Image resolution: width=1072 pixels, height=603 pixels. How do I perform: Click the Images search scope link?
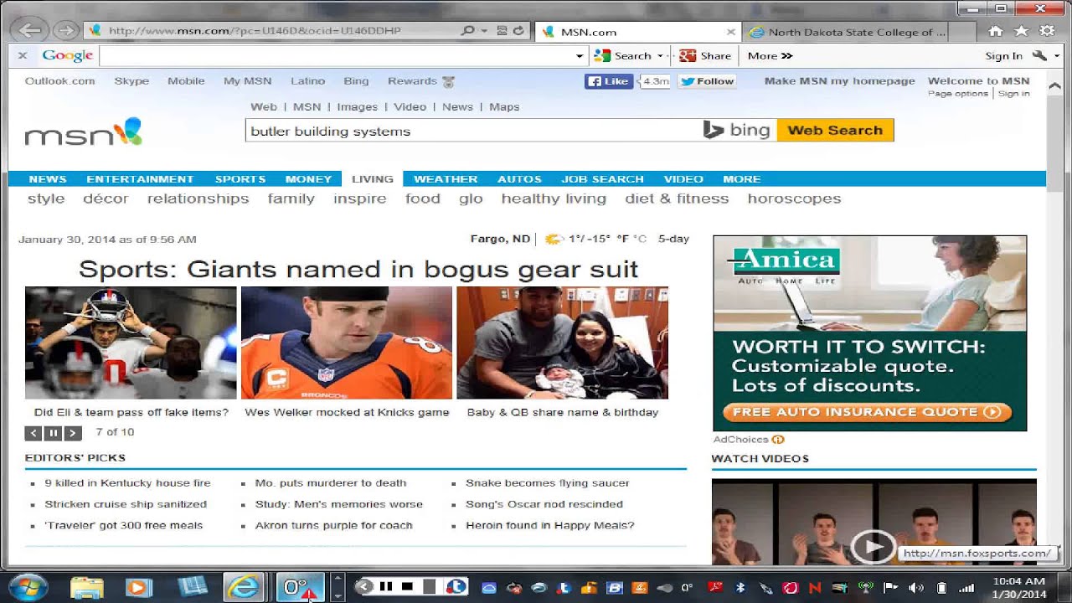pos(358,107)
